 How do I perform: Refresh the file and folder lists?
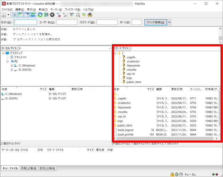pos(40,15)
